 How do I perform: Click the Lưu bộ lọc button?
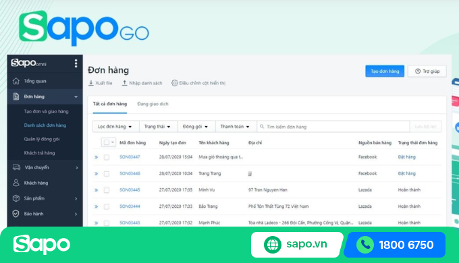point(426,126)
